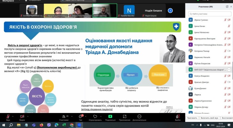Click muted mic icon for Ковтун Владилен
Image resolution: width=233 pixels, height=128 pixels.
click(225, 76)
